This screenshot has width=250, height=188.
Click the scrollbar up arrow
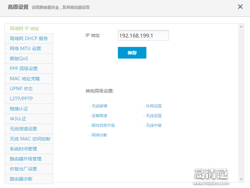click(241, 27)
